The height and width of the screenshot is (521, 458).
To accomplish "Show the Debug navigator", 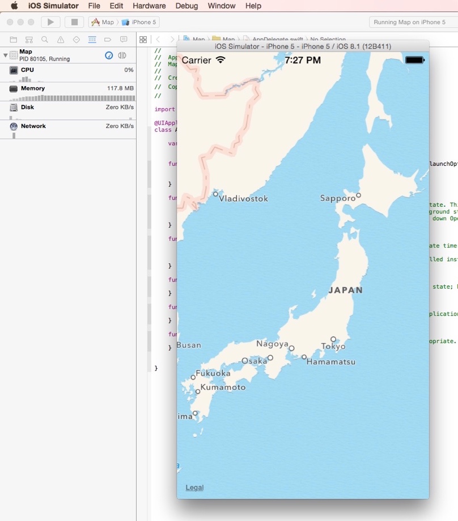I will (x=92, y=40).
